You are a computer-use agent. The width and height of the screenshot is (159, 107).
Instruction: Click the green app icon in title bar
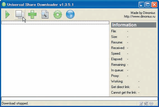click(4, 4)
